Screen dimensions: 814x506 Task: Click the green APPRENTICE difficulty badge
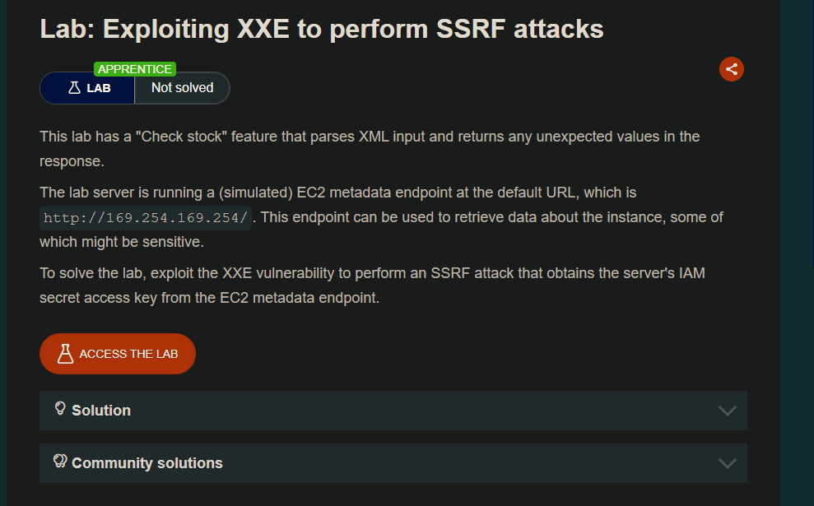point(135,69)
